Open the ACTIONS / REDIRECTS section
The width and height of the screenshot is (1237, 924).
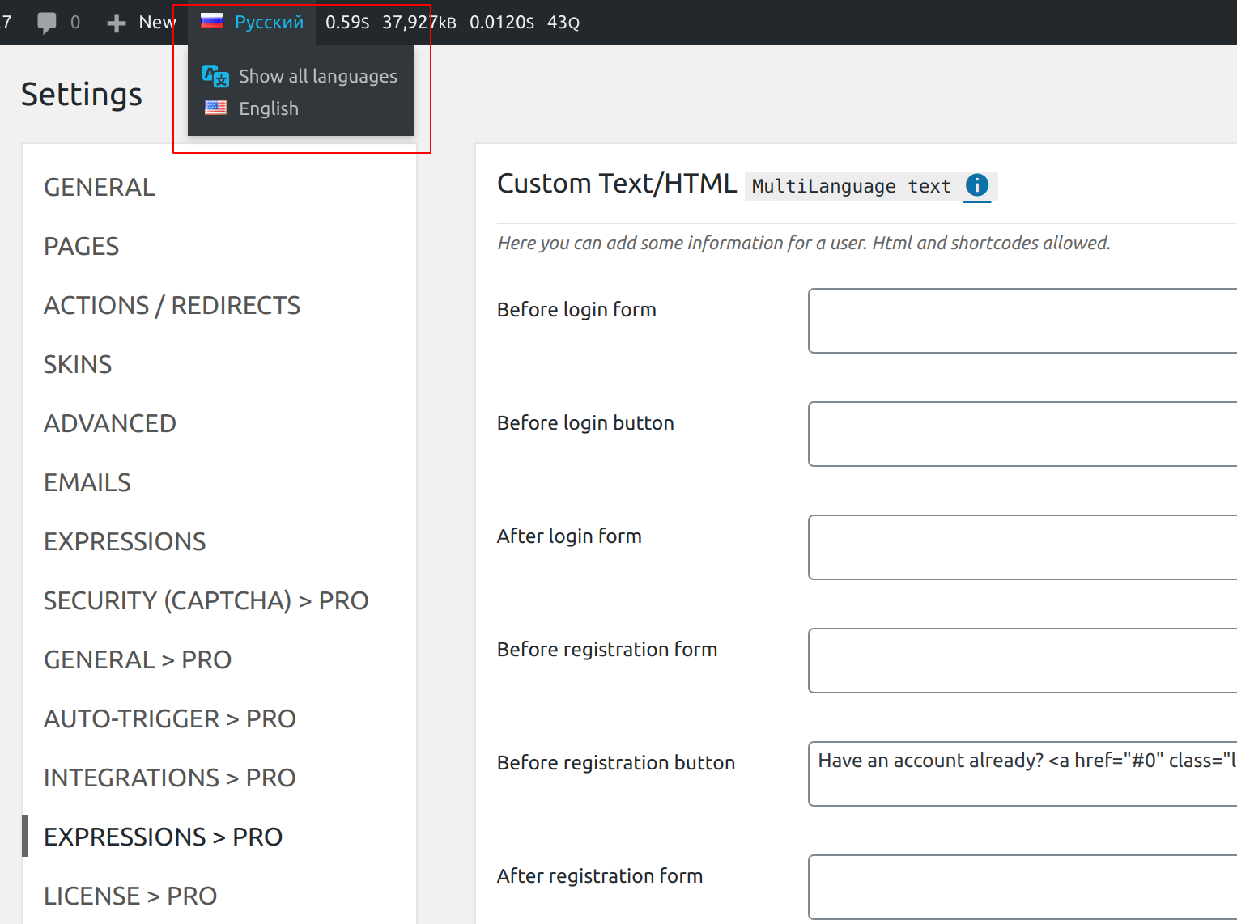172,305
